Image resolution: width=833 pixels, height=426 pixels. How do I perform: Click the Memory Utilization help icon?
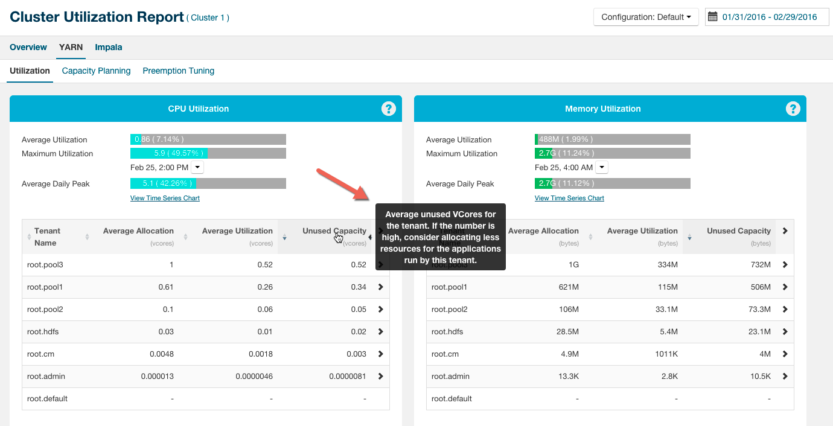(793, 109)
